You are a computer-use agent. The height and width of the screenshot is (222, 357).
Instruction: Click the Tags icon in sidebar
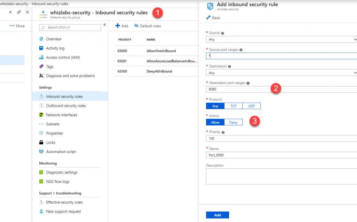tap(41, 67)
